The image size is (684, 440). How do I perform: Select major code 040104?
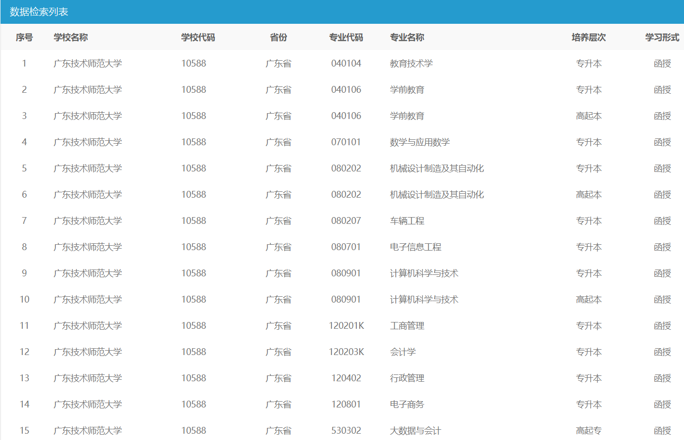point(346,64)
